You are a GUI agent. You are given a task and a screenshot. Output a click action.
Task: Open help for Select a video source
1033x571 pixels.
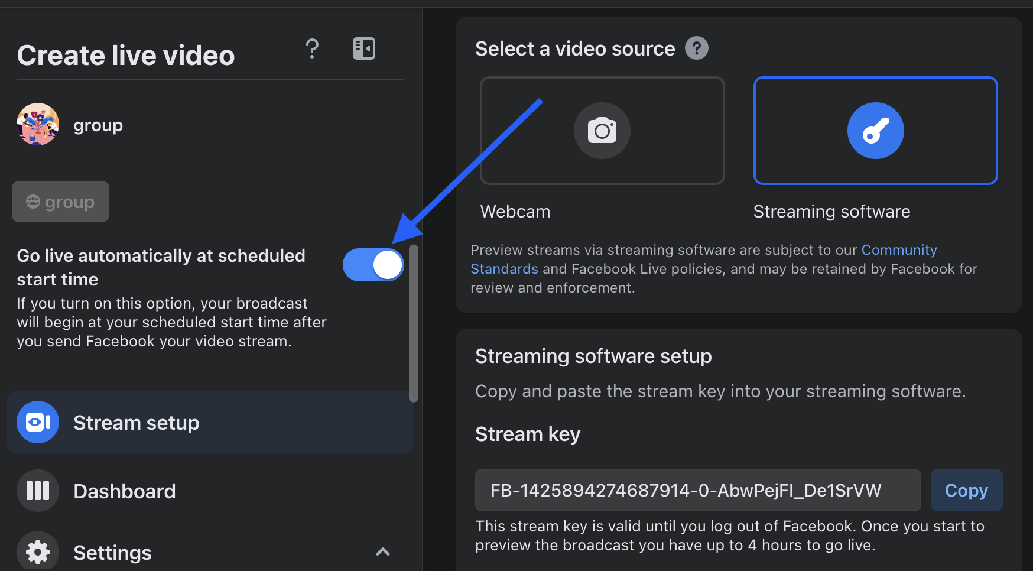(x=697, y=48)
